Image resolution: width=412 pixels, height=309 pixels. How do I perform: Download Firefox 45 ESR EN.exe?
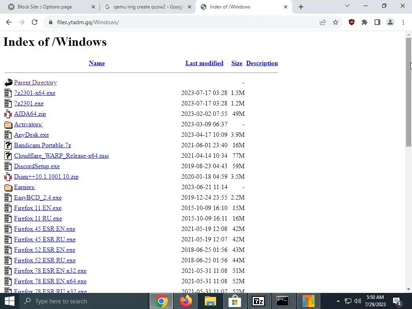pos(44,229)
